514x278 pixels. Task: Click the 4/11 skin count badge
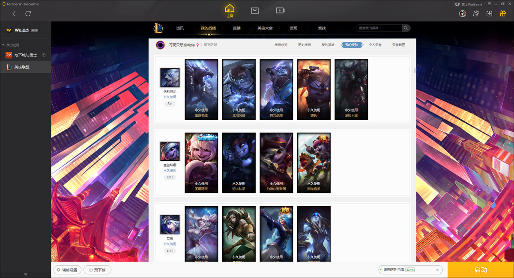(x=170, y=177)
